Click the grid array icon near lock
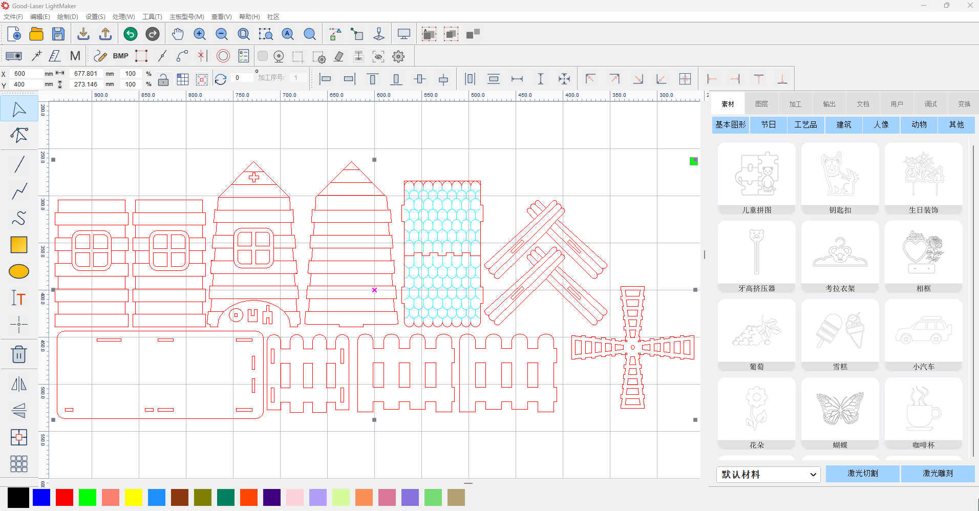 point(183,79)
